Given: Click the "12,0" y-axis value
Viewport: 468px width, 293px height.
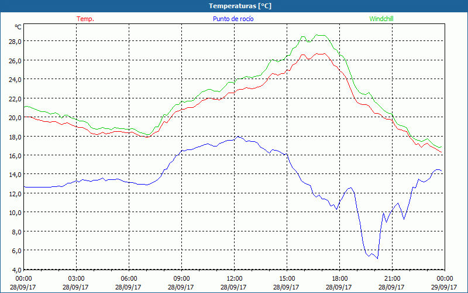Looking at the screenshot, I should tap(15, 193).
